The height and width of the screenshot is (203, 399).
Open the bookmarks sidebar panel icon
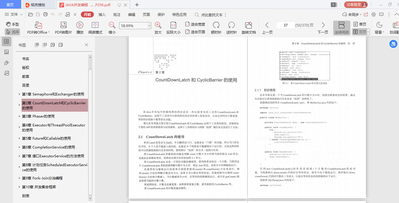(6, 42)
